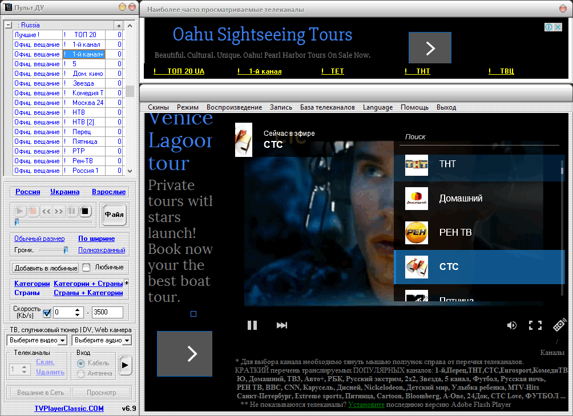Click channel list scroll up arrow

point(130,26)
